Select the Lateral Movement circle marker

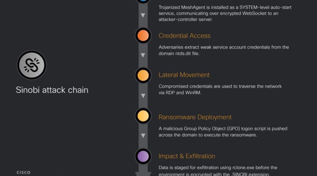[143, 76]
